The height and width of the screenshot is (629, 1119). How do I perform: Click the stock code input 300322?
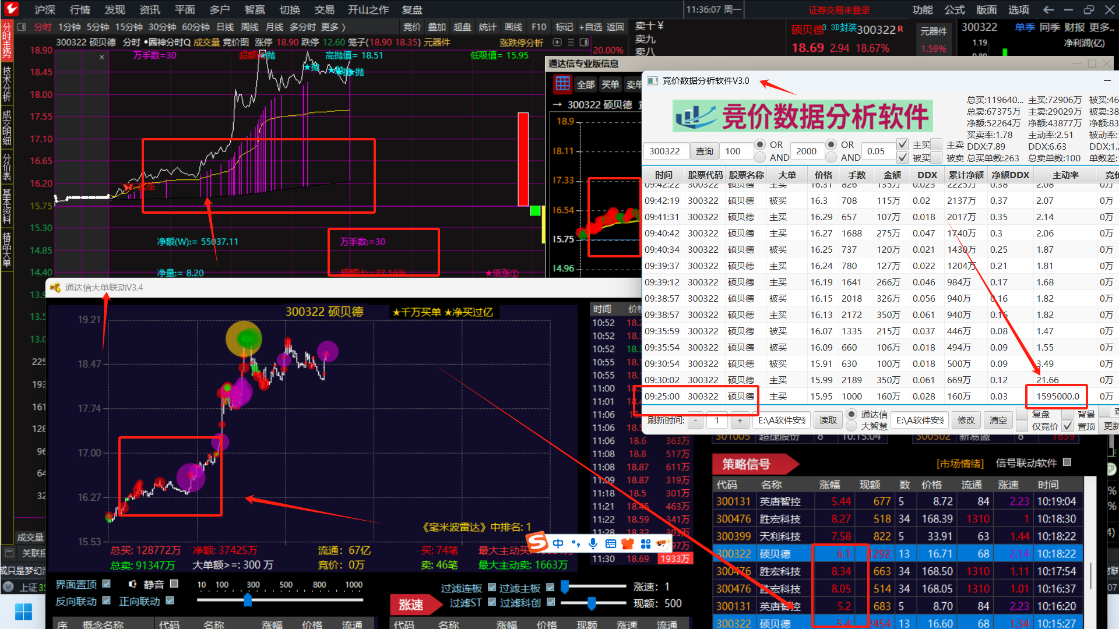tap(666, 151)
